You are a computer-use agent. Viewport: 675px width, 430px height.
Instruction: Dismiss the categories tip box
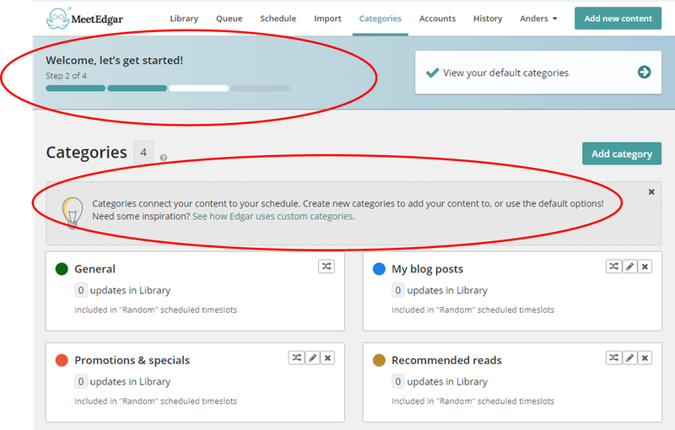coord(651,191)
